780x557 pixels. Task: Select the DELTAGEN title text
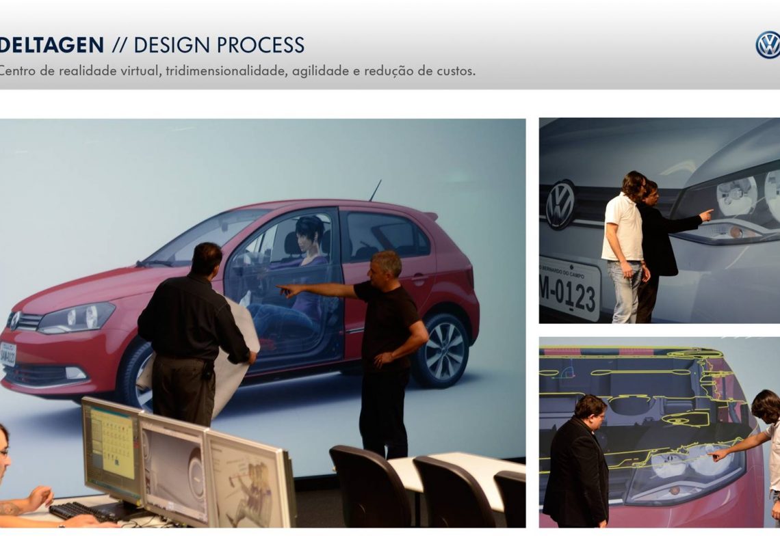52,45
